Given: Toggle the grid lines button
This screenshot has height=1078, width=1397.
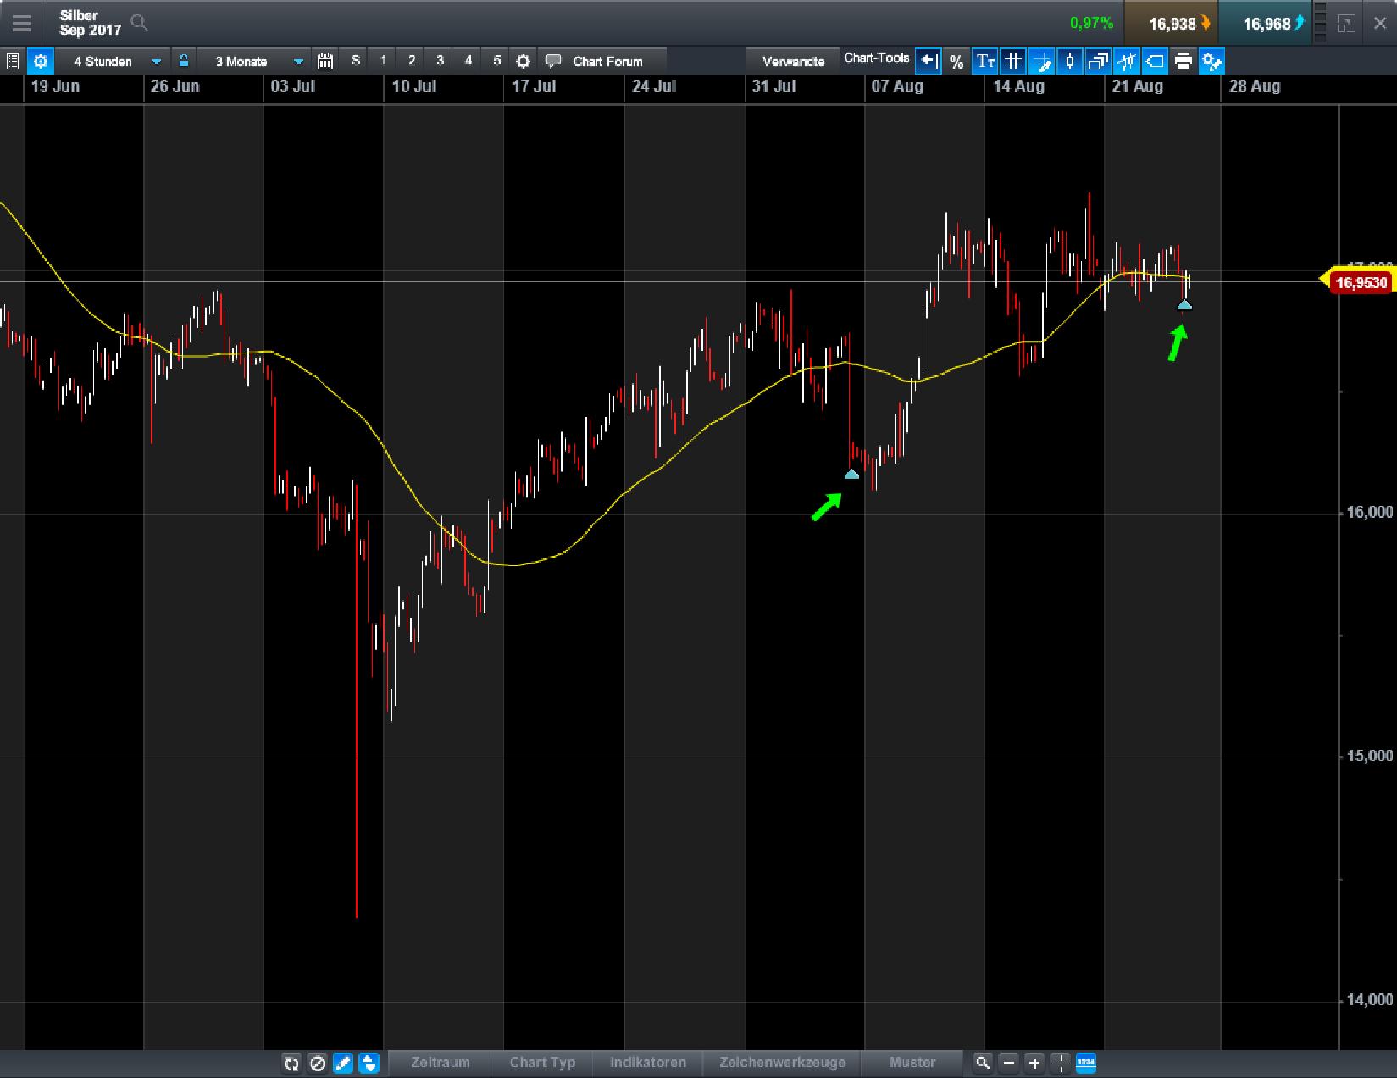Looking at the screenshot, I should pyautogui.click(x=1013, y=61).
